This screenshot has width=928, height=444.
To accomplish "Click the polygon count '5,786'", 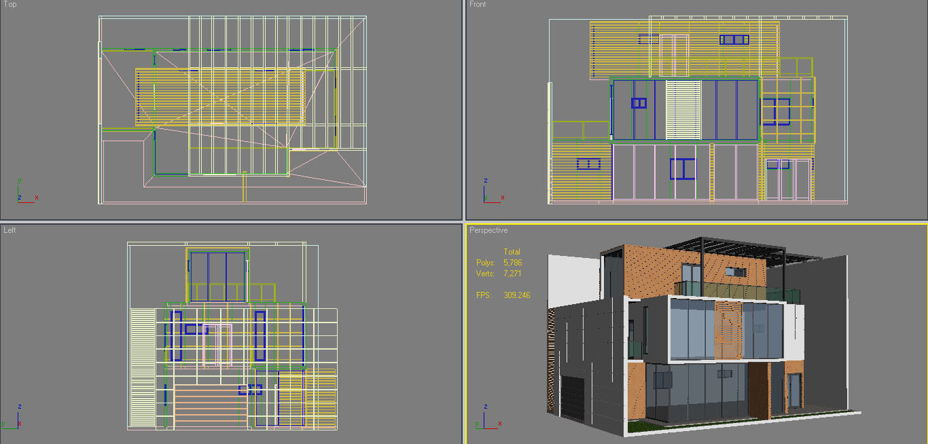I will coord(512,262).
